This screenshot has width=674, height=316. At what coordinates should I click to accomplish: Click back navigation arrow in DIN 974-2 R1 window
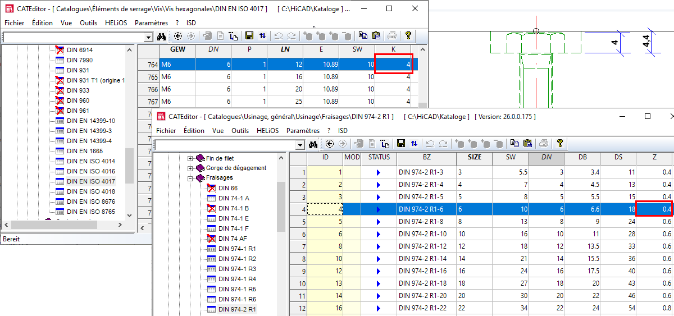tap(330, 144)
